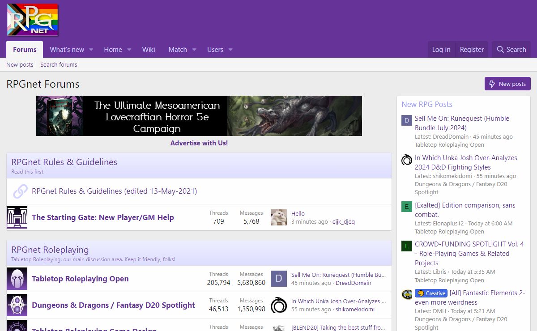Open New RPG Posts sidebar heading
Screen dimensions: 537x331
[427, 104]
